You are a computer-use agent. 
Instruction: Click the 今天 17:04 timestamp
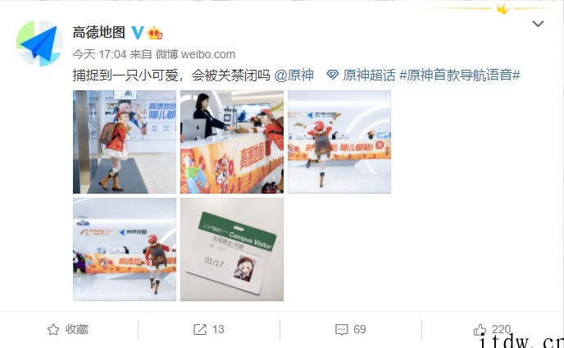pyautogui.click(x=100, y=54)
